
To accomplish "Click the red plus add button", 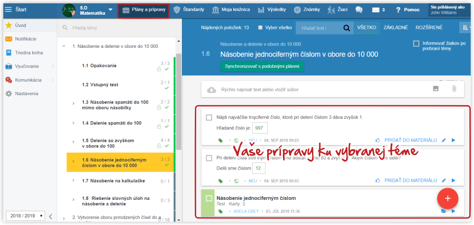I will (x=448, y=198).
